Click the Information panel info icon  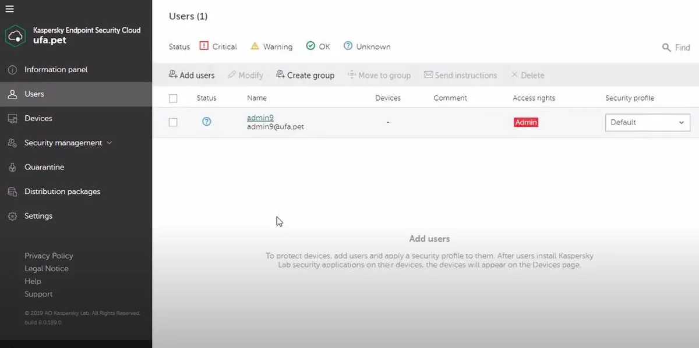[12, 70]
